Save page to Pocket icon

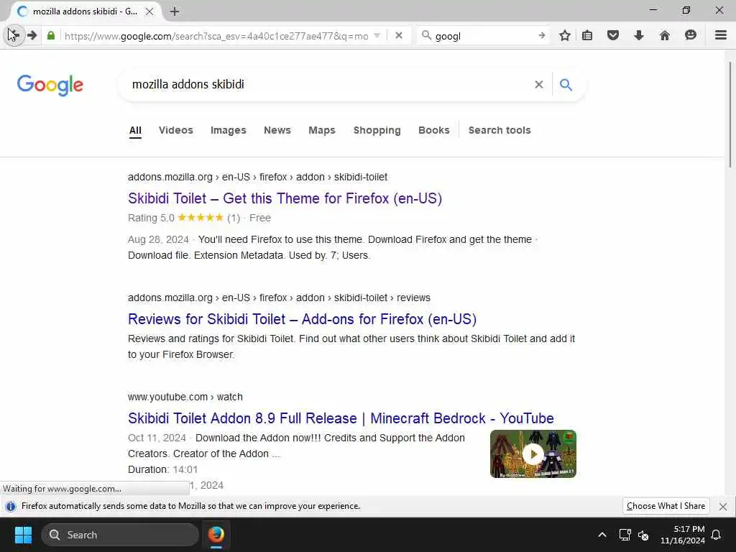point(612,35)
